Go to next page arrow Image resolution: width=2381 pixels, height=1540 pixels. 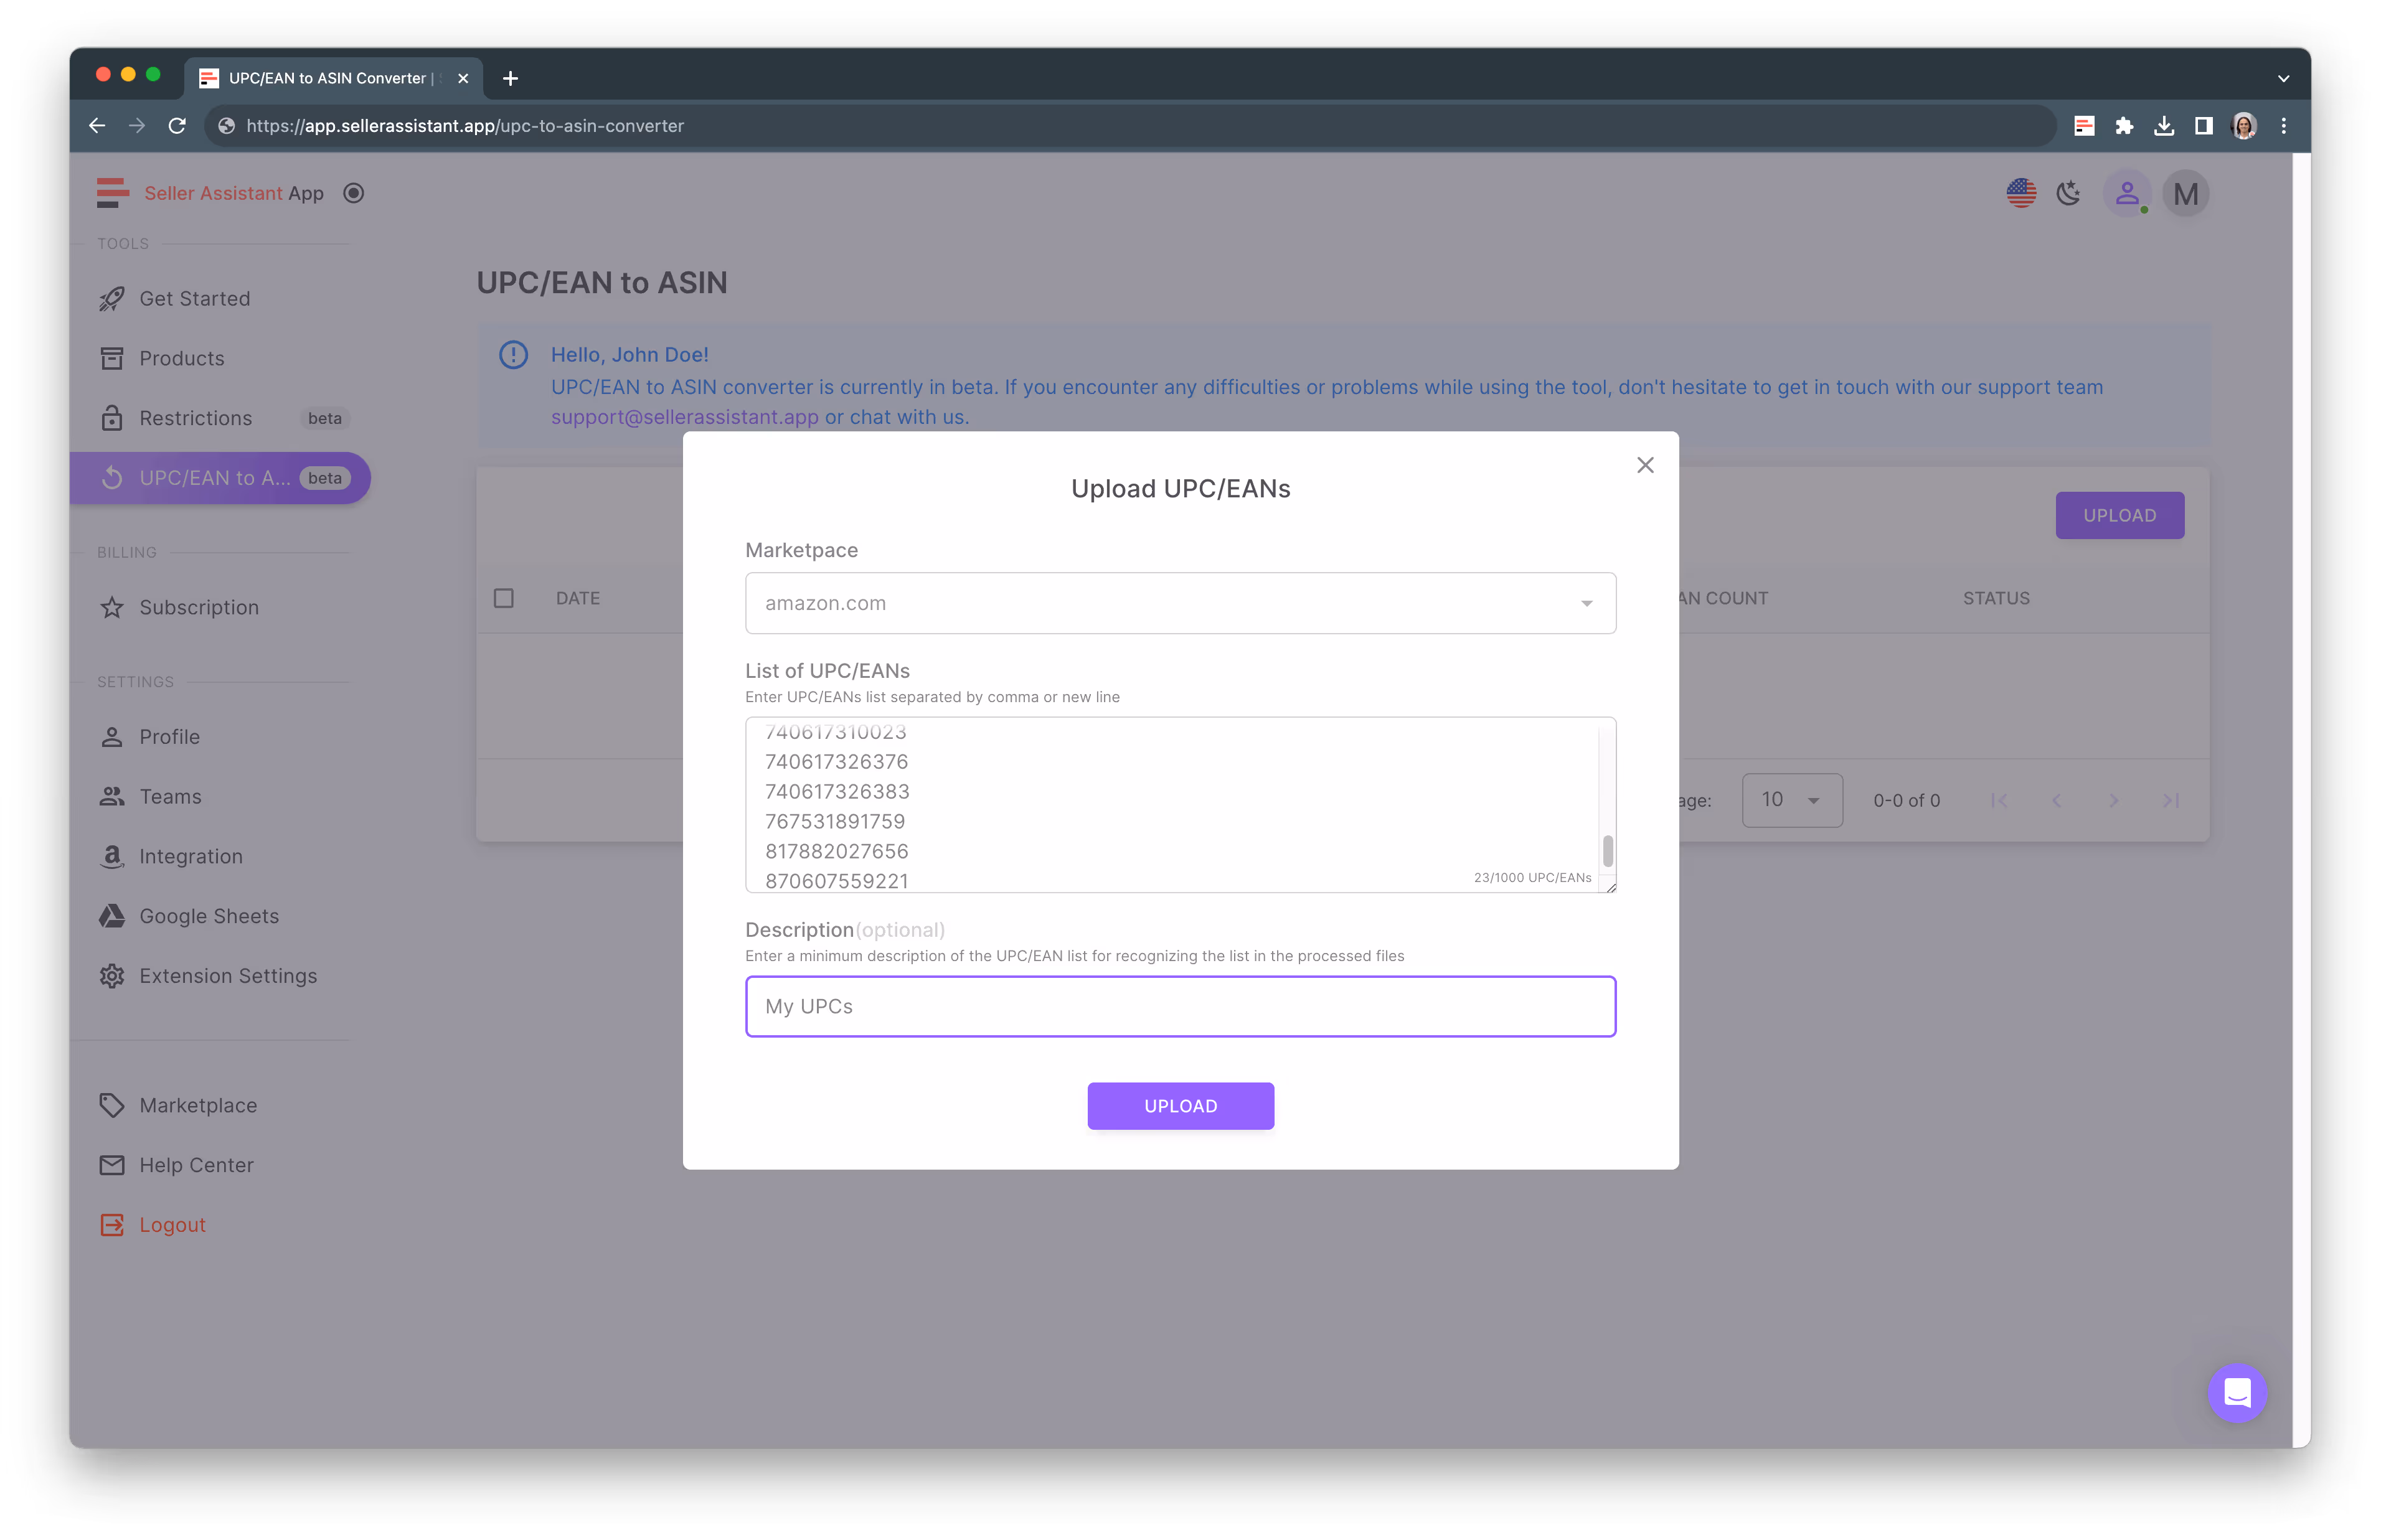2113,800
